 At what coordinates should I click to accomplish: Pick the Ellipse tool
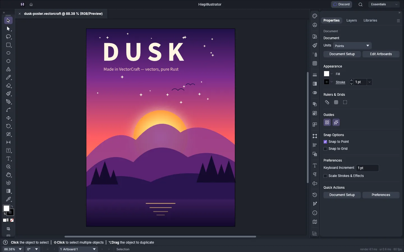pyautogui.click(x=8, y=53)
